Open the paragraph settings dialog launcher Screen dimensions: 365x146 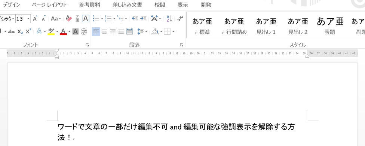(181, 45)
